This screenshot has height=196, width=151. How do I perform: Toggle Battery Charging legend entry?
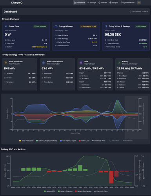coord(65,191)
